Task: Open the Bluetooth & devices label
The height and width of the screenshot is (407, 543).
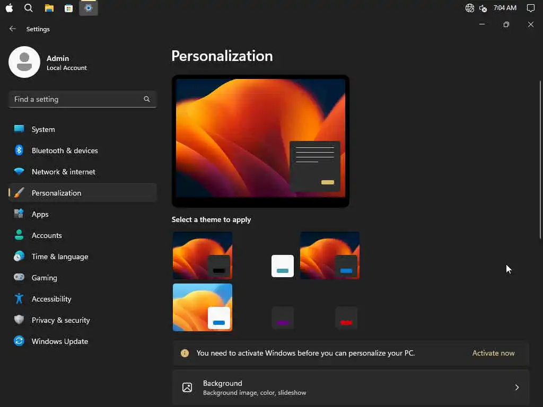Action: pyautogui.click(x=65, y=151)
